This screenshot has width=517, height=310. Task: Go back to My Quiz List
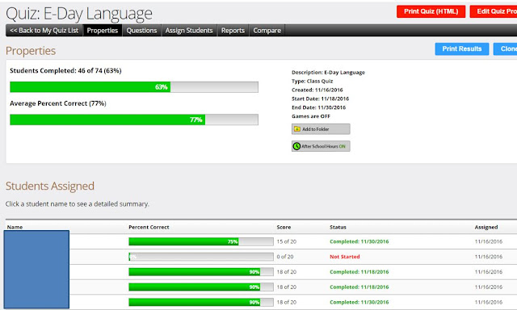click(44, 31)
